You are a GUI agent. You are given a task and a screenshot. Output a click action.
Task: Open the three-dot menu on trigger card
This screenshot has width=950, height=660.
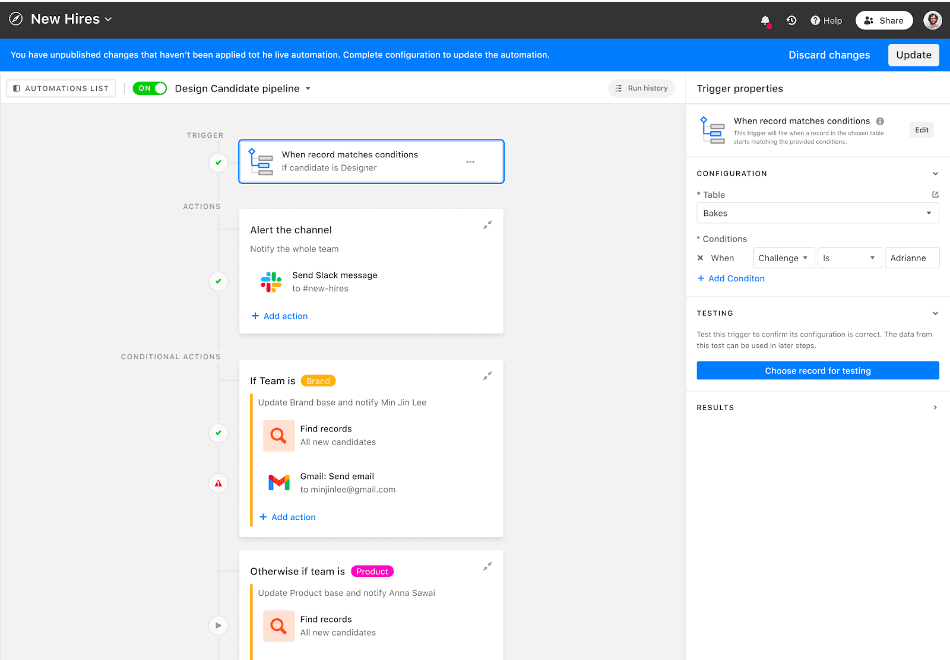click(470, 161)
